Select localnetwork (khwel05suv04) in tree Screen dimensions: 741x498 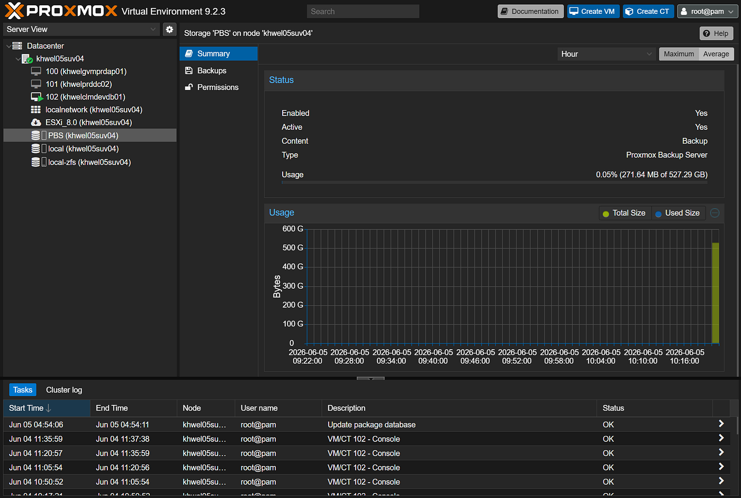[x=94, y=110]
